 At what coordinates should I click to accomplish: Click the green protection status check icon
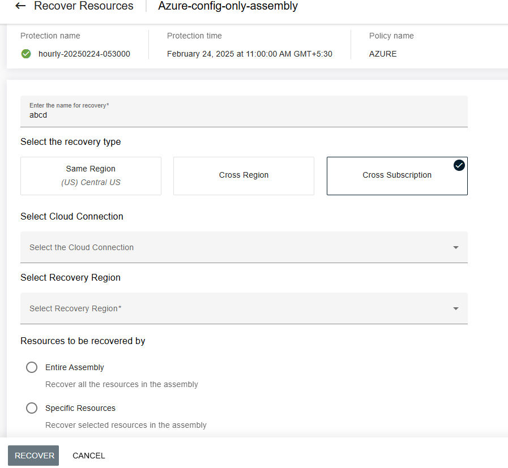coord(26,54)
